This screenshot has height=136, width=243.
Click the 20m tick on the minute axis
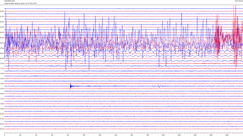tap(163, 135)
